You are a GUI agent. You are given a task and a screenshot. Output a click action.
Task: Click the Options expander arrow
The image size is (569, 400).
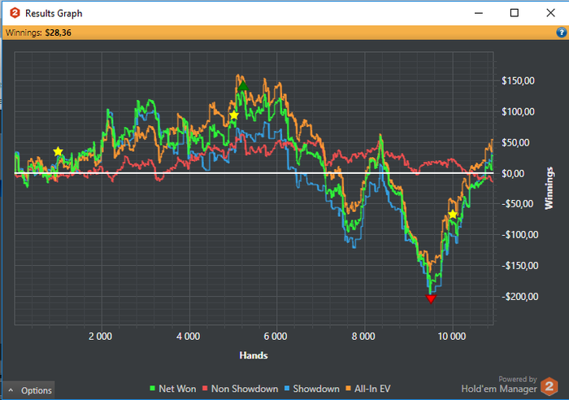(x=11, y=390)
